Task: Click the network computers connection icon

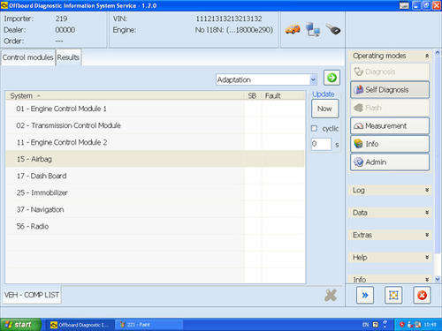Action: click(x=313, y=29)
